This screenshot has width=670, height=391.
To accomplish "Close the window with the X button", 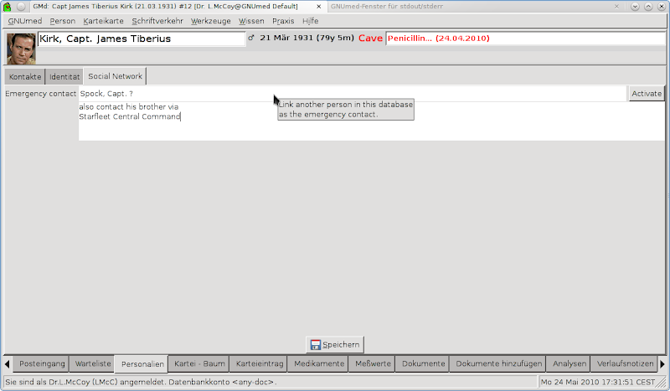I will 662,7.
